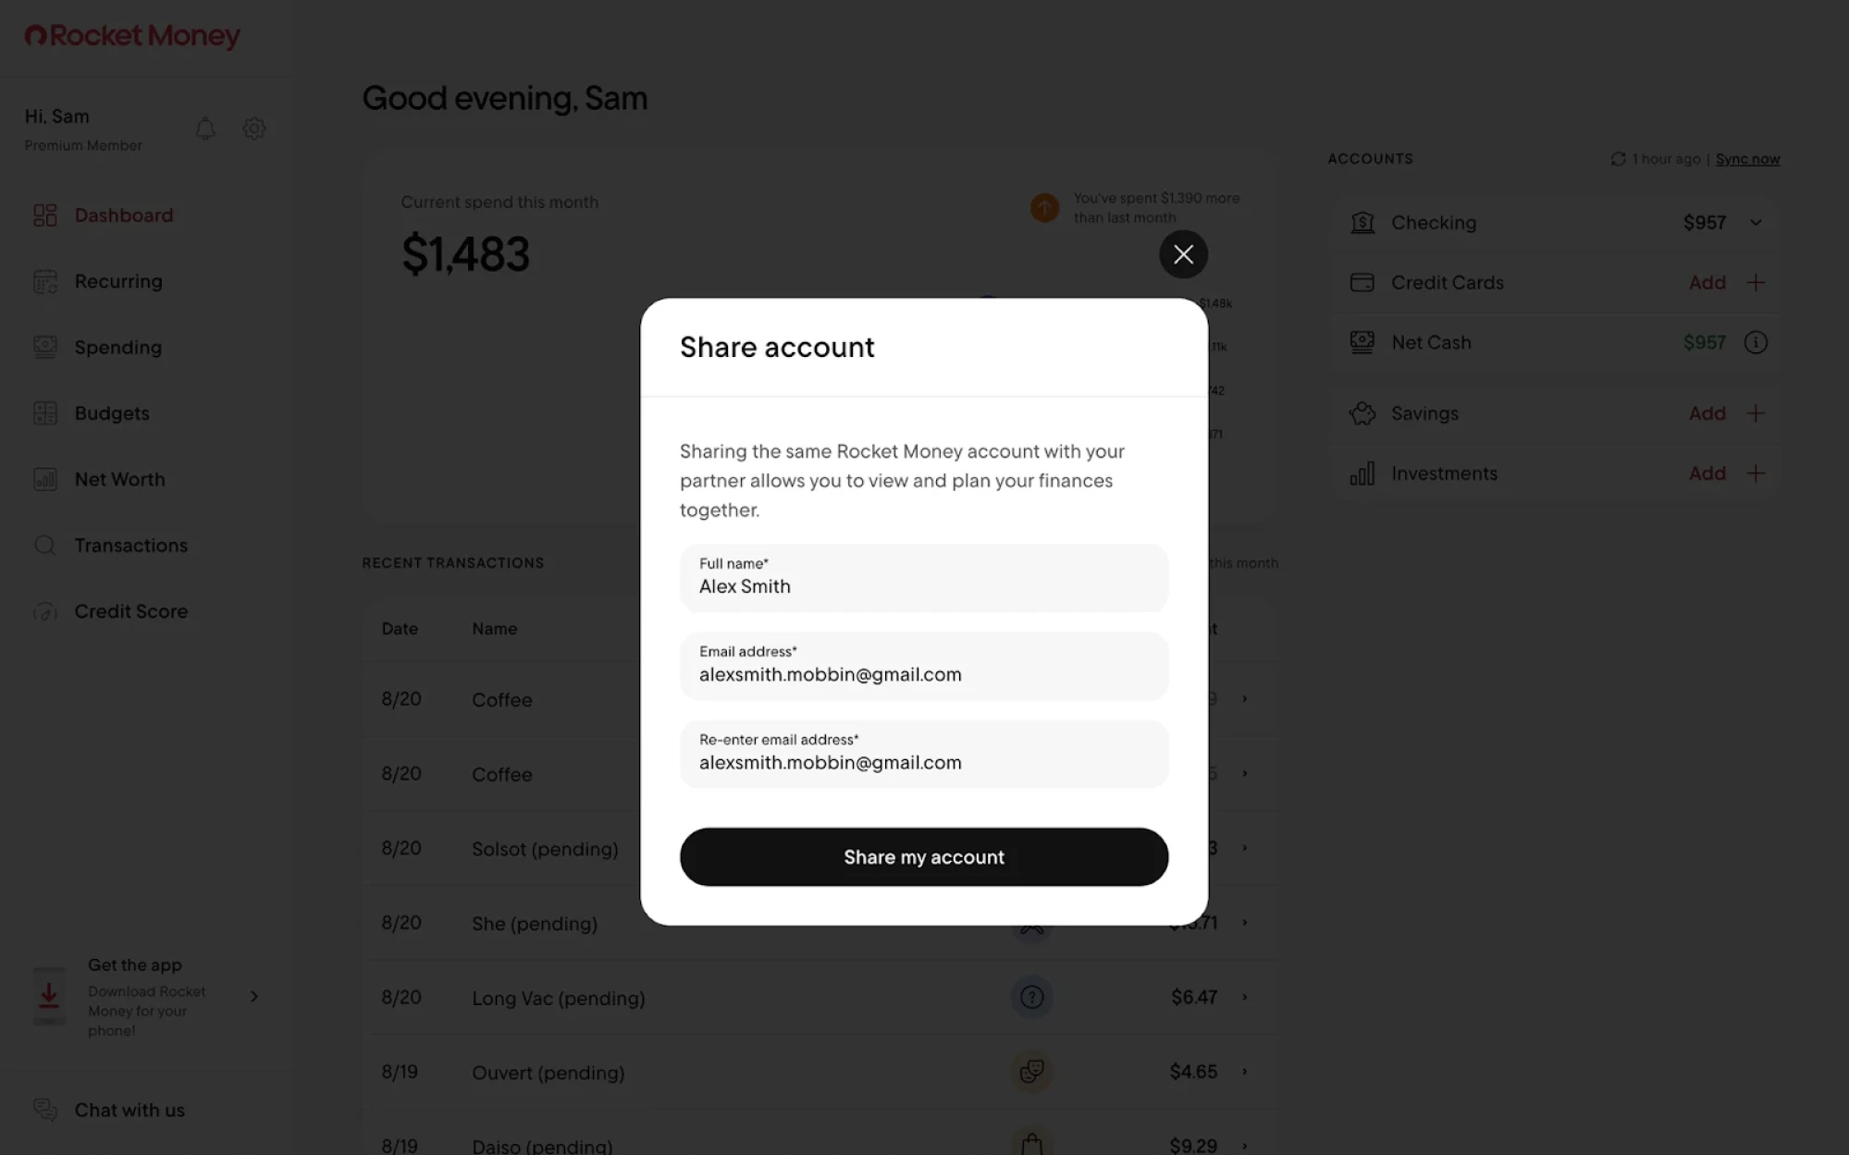Expand the Solsot pending transaction row

(x=1244, y=848)
